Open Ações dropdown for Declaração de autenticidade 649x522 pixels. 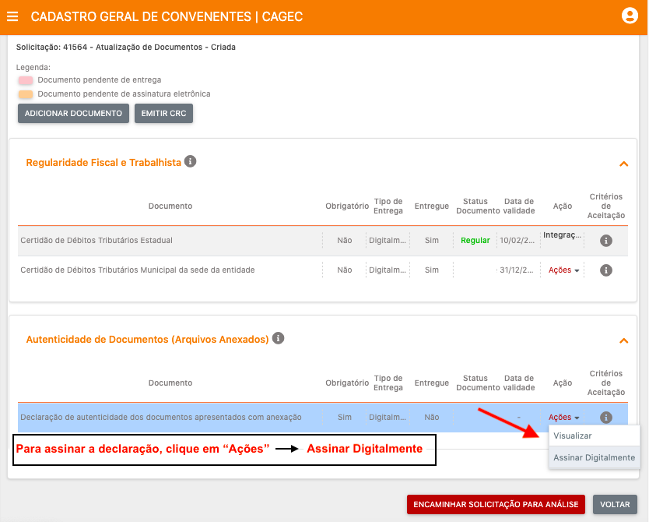[x=563, y=418]
